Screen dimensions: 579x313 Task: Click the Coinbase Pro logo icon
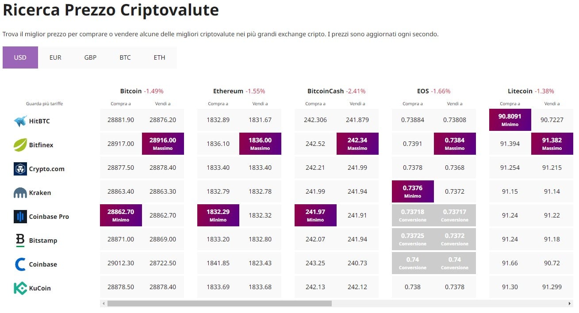[20, 217]
